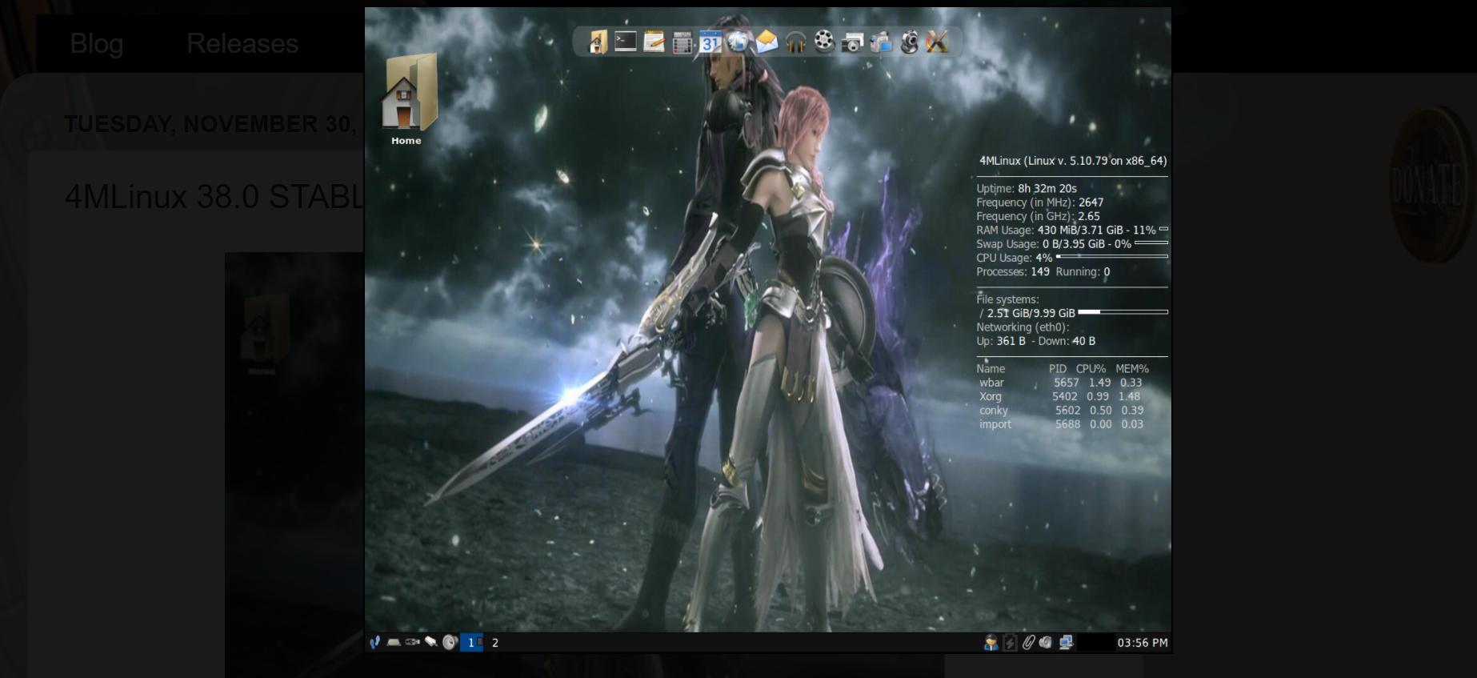This screenshot has height=678, width=1477.
Task: Open the calendar icon showing 31
Action: [710, 42]
